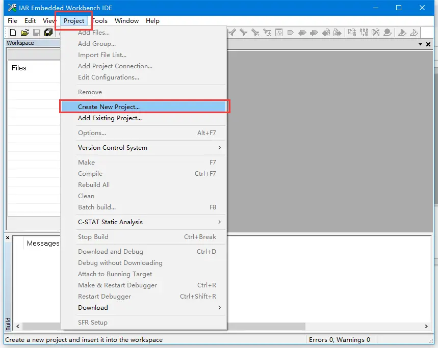The image size is (438, 348).
Task: Open the Edit menu
Action: pos(30,21)
